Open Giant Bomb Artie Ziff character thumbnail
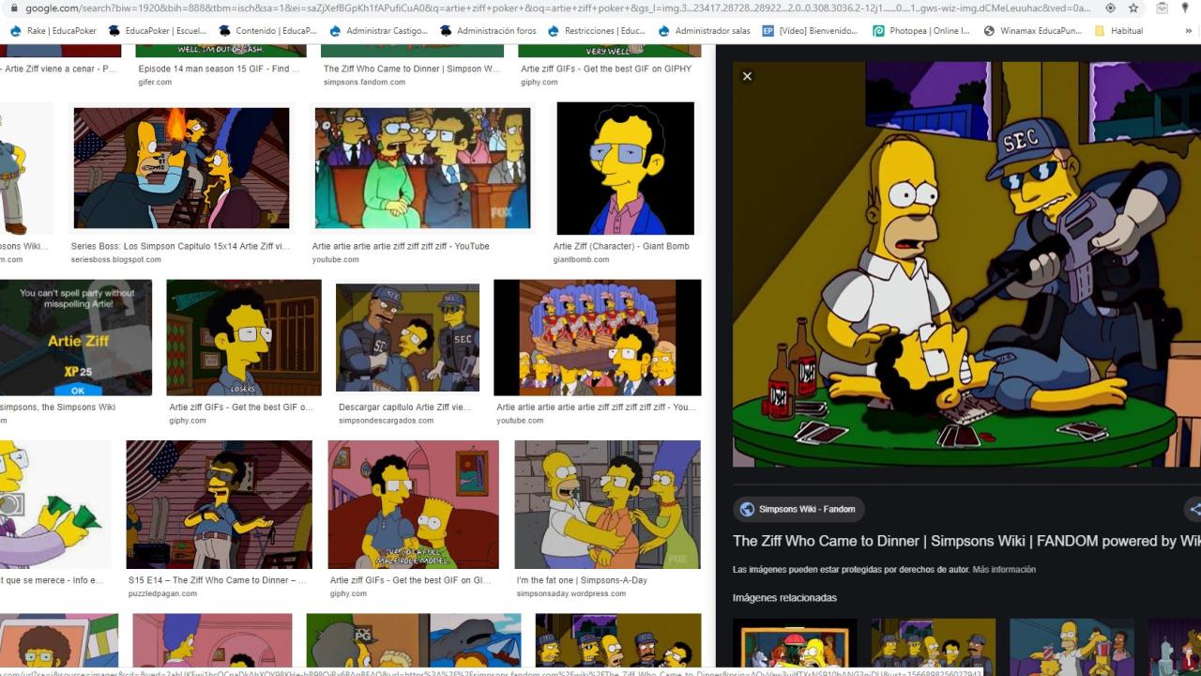Image resolution: width=1201 pixels, height=676 pixels. coord(625,168)
